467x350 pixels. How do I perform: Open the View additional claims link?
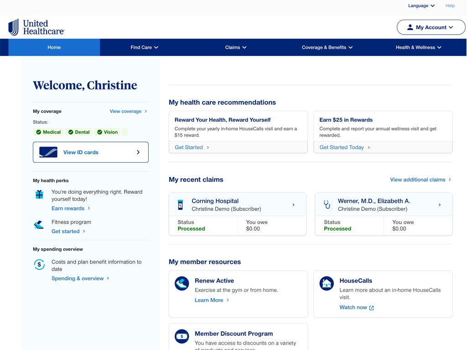tap(420, 180)
